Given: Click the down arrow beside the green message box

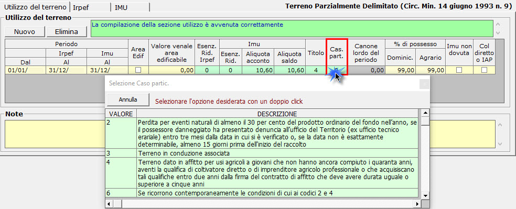Looking at the screenshot, I should pos(498,32).
